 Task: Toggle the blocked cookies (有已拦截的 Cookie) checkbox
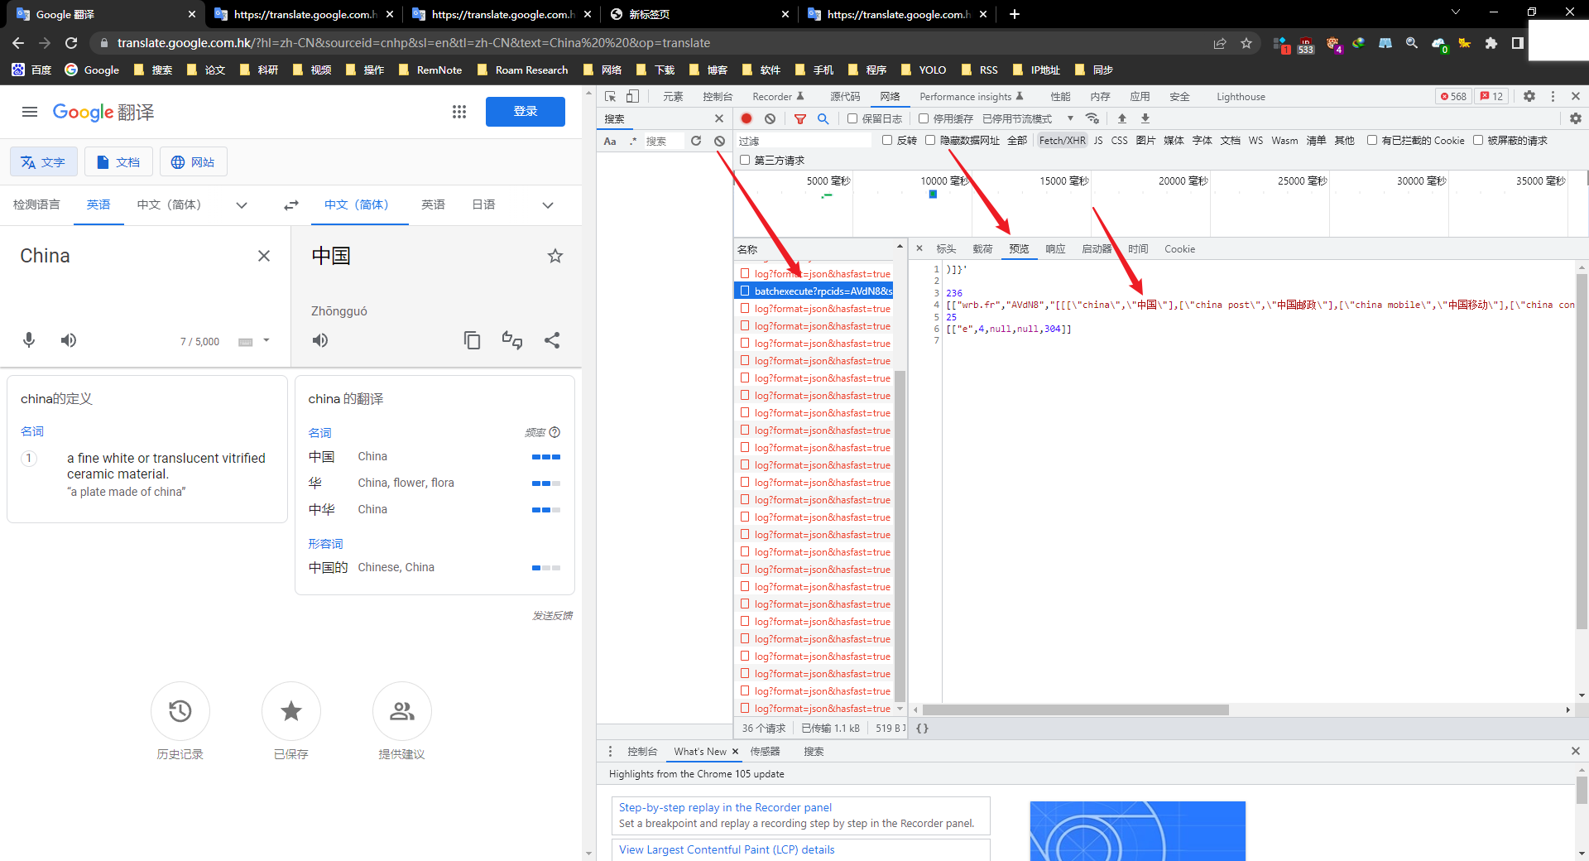[x=1372, y=140]
